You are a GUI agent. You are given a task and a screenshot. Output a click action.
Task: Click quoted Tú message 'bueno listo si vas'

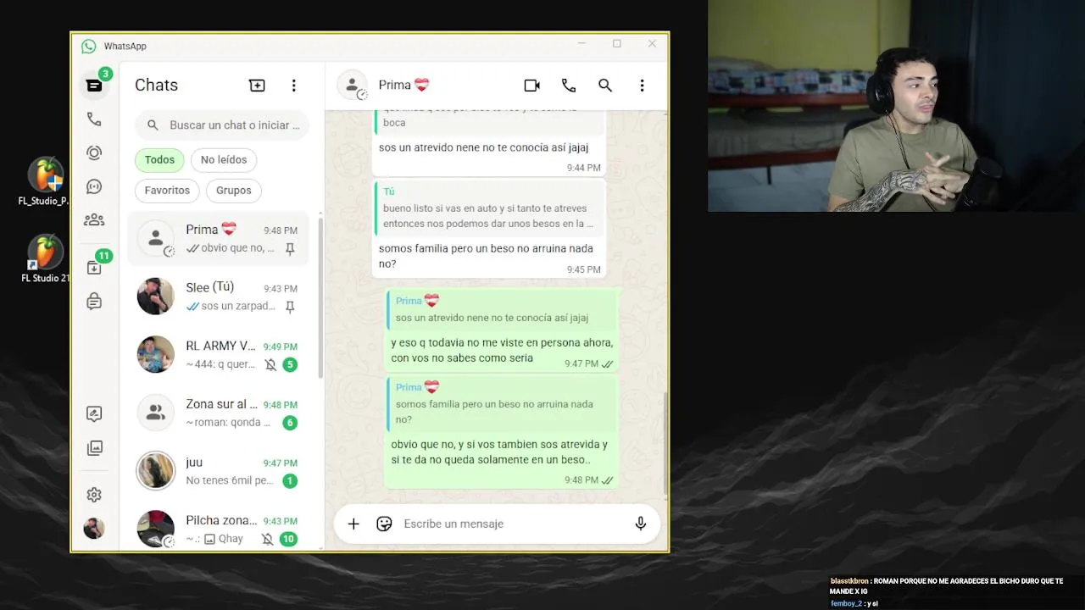pos(489,208)
